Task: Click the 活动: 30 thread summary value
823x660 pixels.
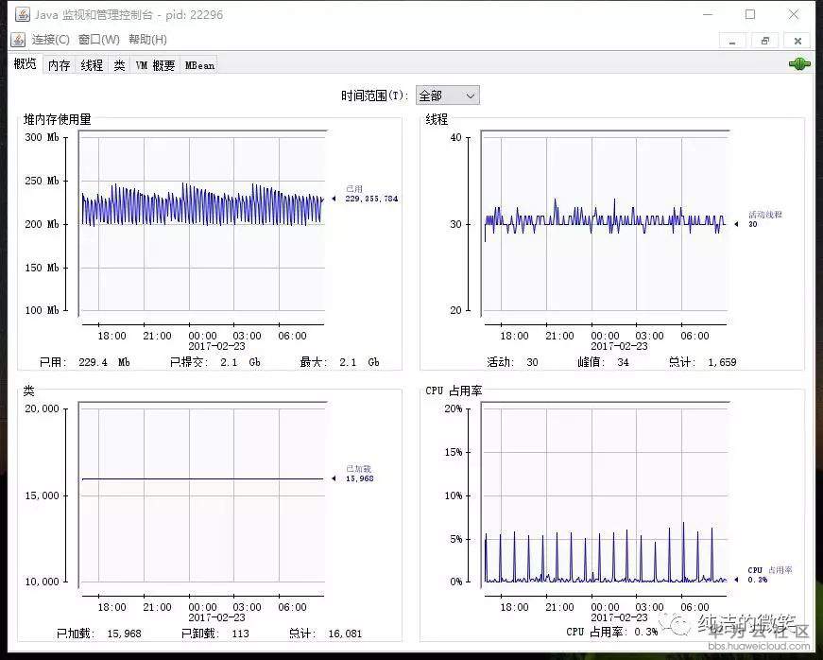Action: tap(512, 362)
